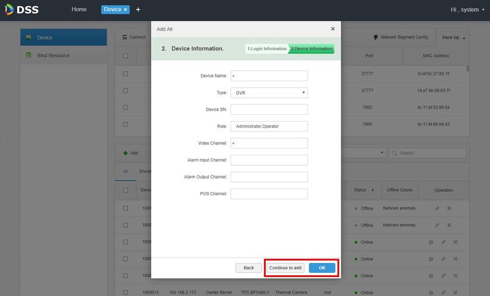The height and width of the screenshot is (296, 490).
Task: Close the Add All dialog
Action: click(333, 29)
